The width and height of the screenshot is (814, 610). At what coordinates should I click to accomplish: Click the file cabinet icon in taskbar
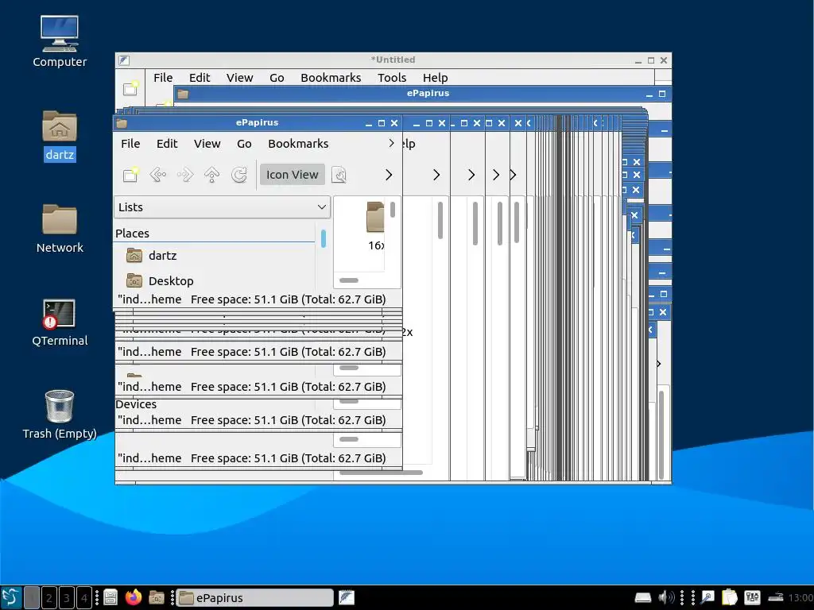point(110,597)
